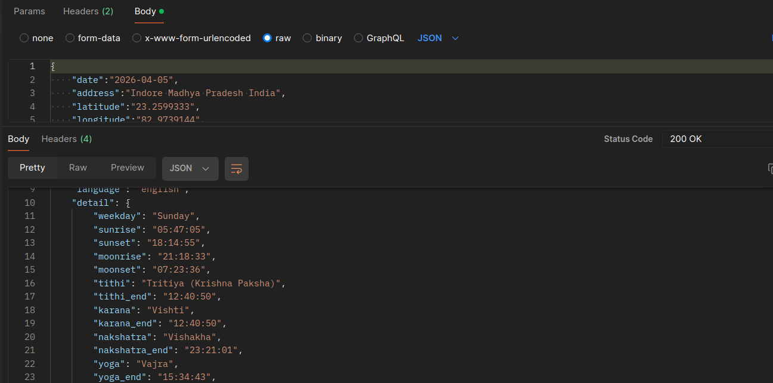Choose x-www-form-urlencoded body type
This screenshot has width=773, height=383.
pos(137,38)
